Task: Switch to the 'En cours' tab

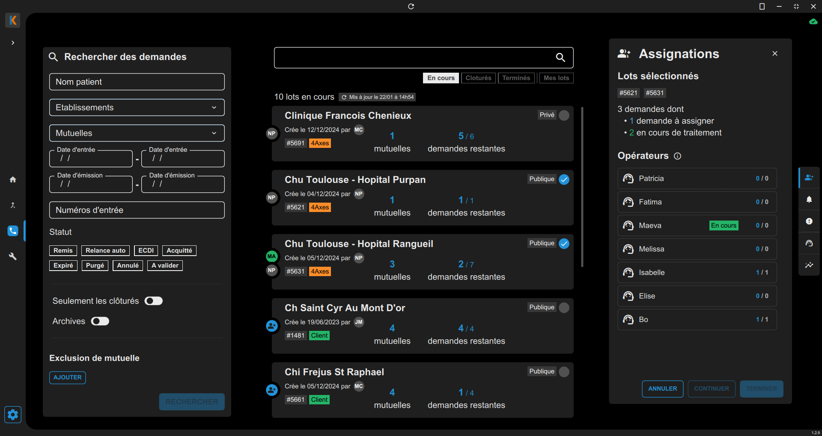Action: [x=441, y=78]
